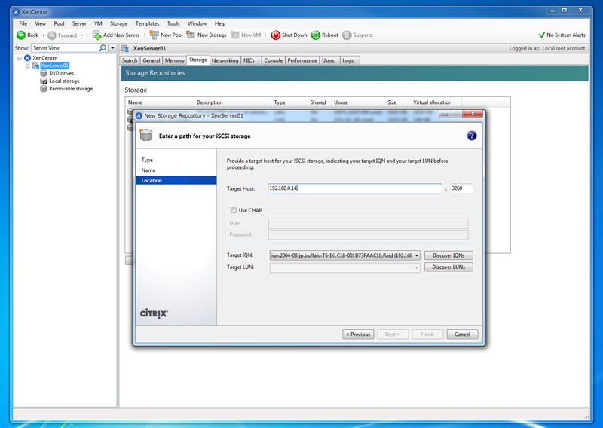
Task: Sort storage list by Size column
Action: (398, 102)
